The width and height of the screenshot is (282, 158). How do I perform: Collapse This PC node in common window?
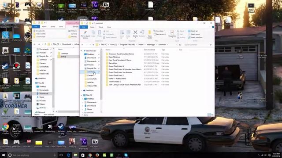(82, 95)
